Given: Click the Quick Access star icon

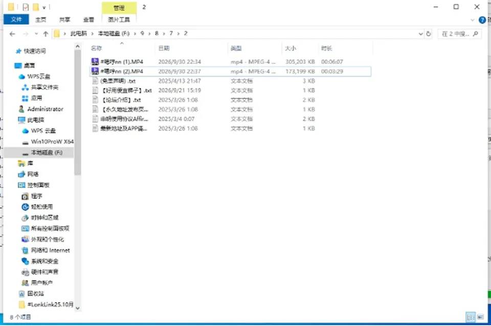Looking at the screenshot, I should point(18,51).
